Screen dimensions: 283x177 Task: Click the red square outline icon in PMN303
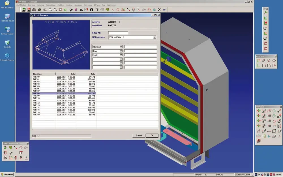258,61
